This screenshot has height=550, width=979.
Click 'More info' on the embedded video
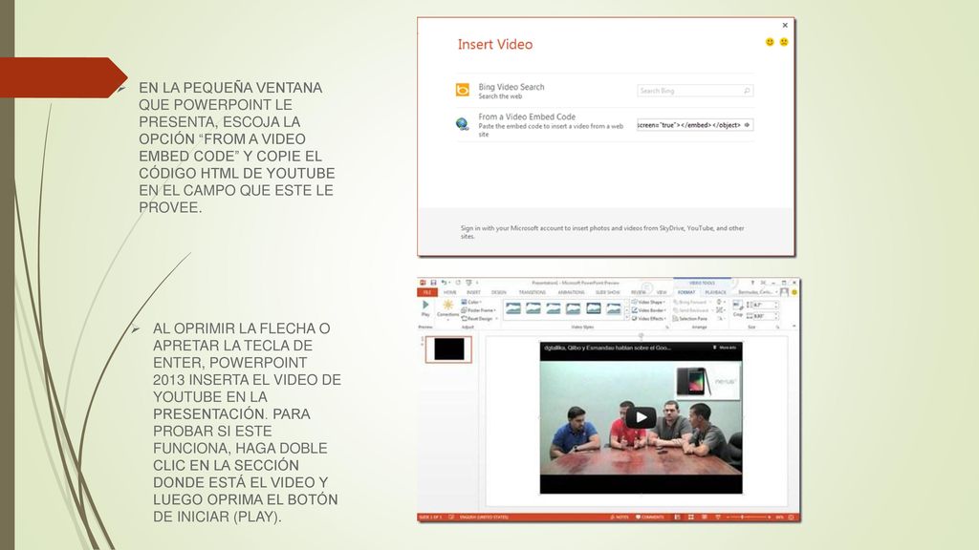pos(725,348)
